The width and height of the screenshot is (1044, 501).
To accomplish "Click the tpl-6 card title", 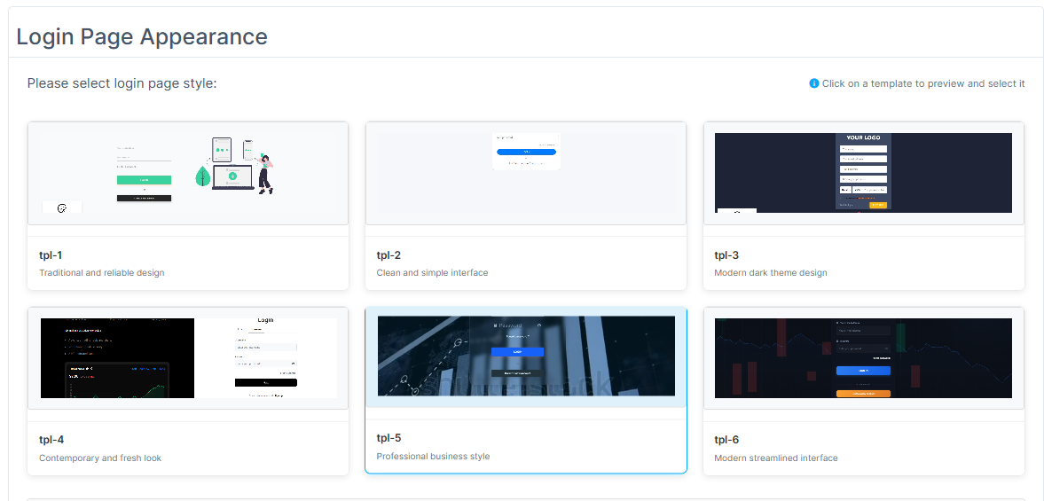I will click(x=726, y=440).
